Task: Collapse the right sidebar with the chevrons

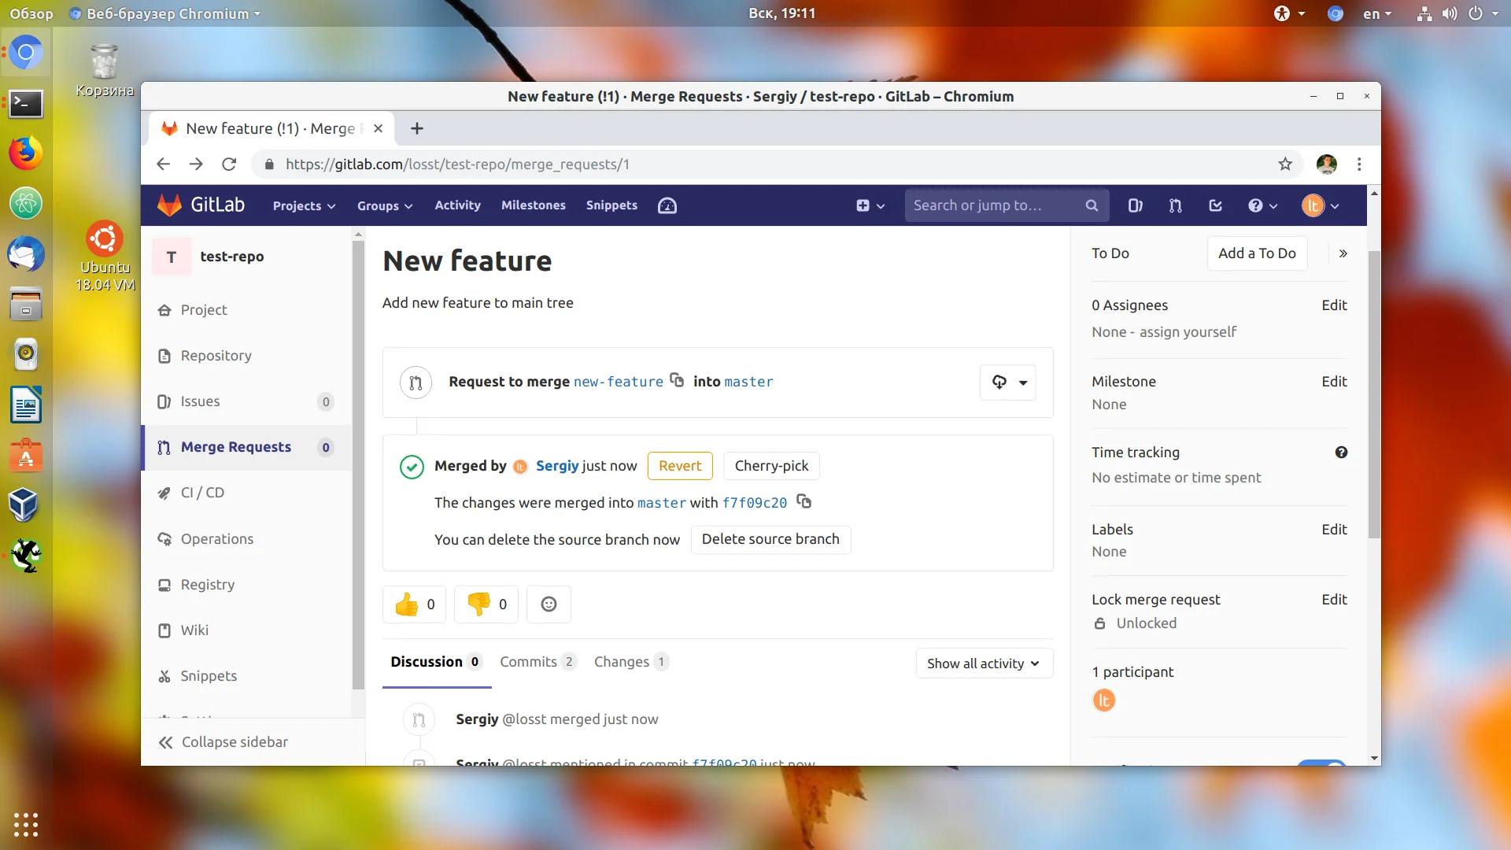Action: [1343, 253]
